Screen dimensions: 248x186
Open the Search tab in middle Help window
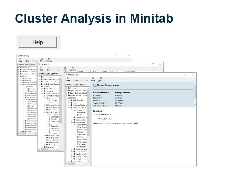coord(55,74)
